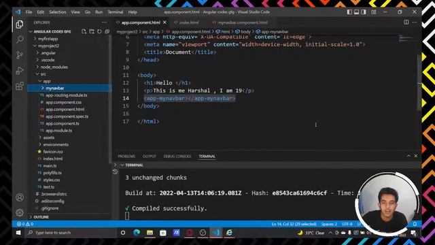The width and height of the screenshot is (435, 245).
Task: Click the Task View circle in taskbar
Action: click(x=123, y=233)
